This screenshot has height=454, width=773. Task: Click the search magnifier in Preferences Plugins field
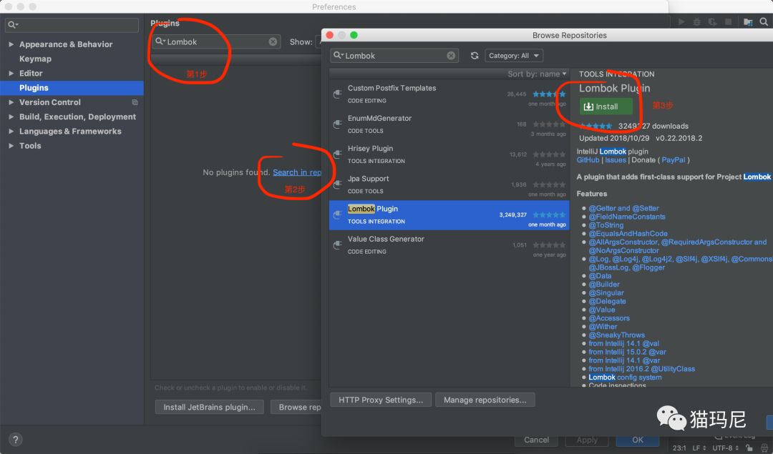click(160, 41)
